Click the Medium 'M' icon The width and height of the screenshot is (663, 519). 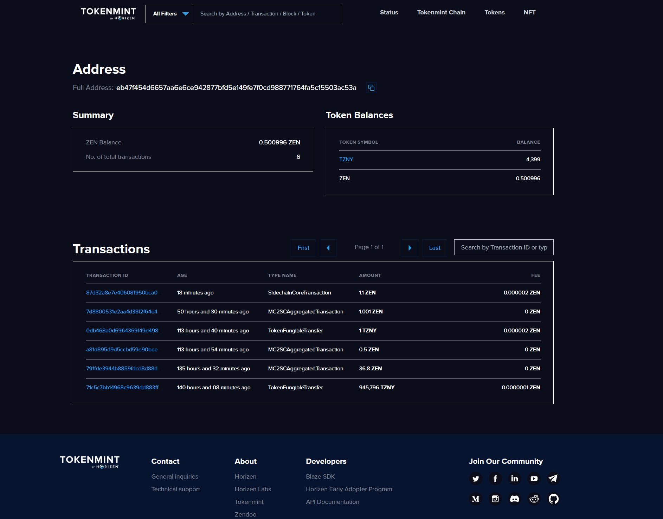point(476,499)
